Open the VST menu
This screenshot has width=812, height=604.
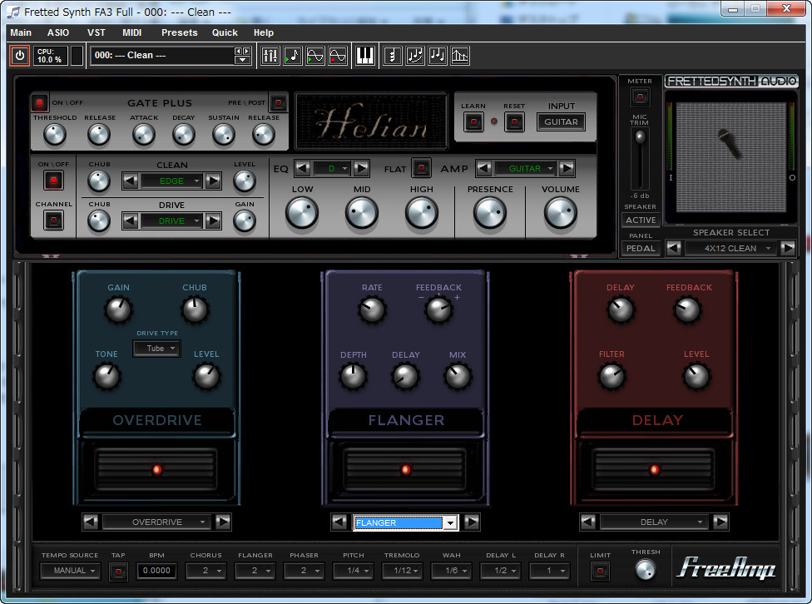(x=97, y=32)
